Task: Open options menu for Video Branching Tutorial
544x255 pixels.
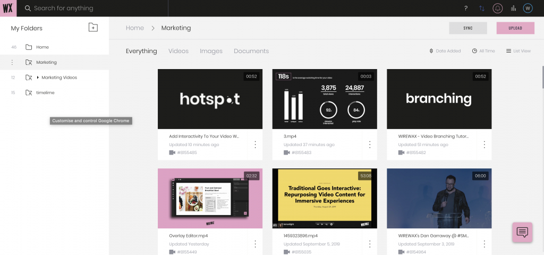Action: click(484, 144)
